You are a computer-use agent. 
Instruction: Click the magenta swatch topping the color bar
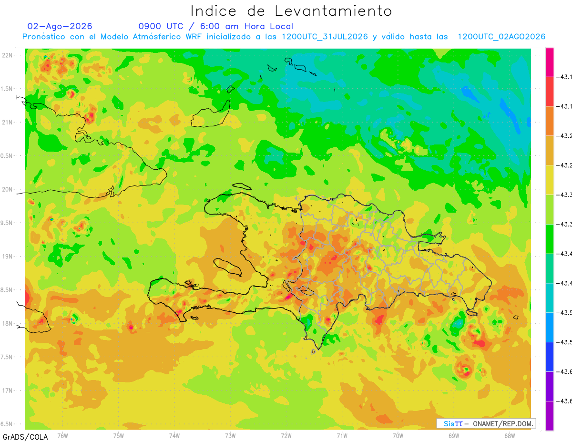550,62
